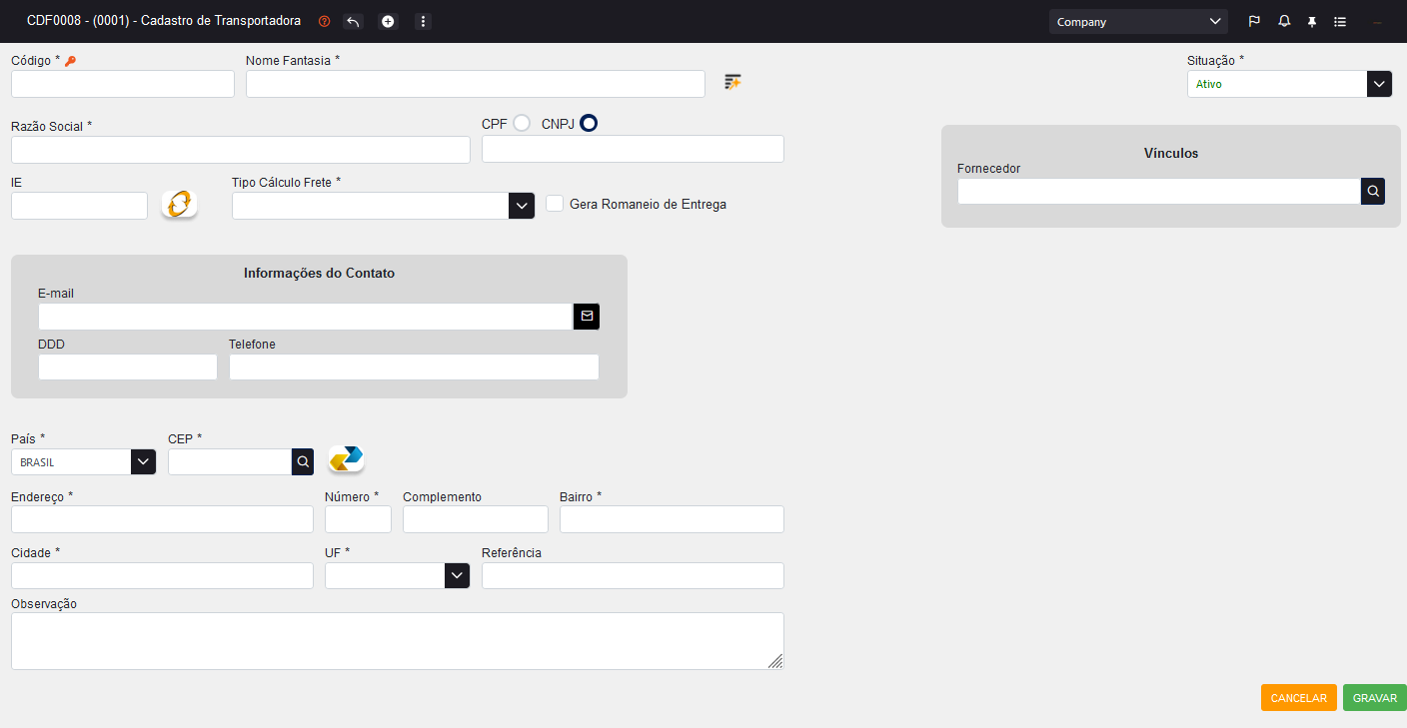
Task: Select the CNPJ radio button
Action: 589,123
